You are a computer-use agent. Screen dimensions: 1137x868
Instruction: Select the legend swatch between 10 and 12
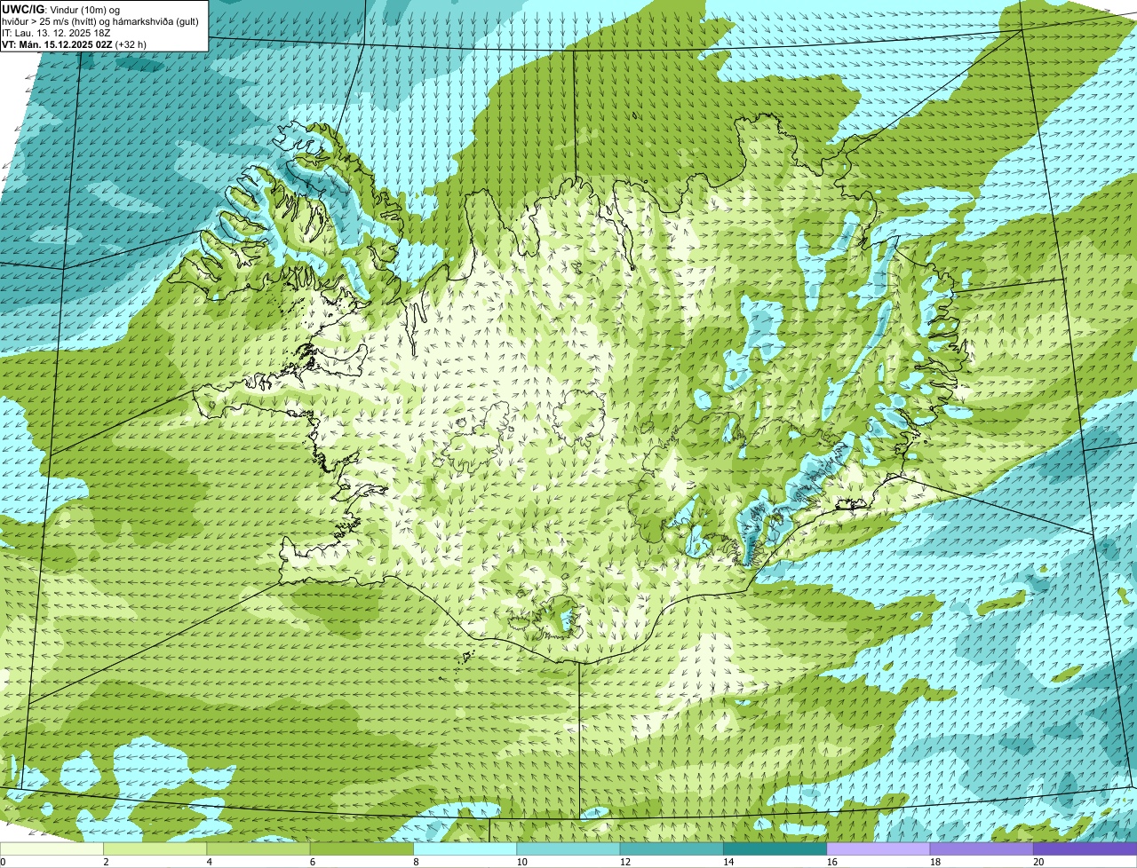(568, 848)
